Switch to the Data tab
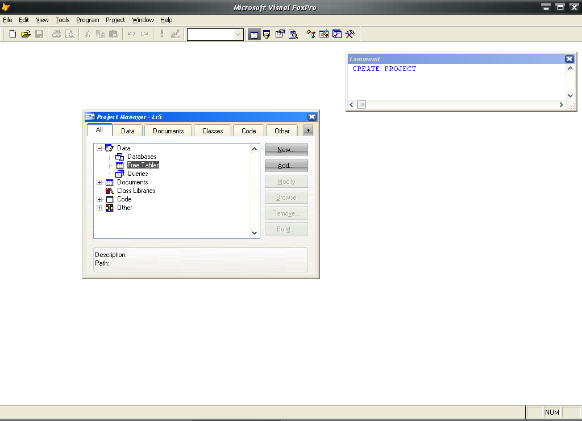 coord(128,131)
